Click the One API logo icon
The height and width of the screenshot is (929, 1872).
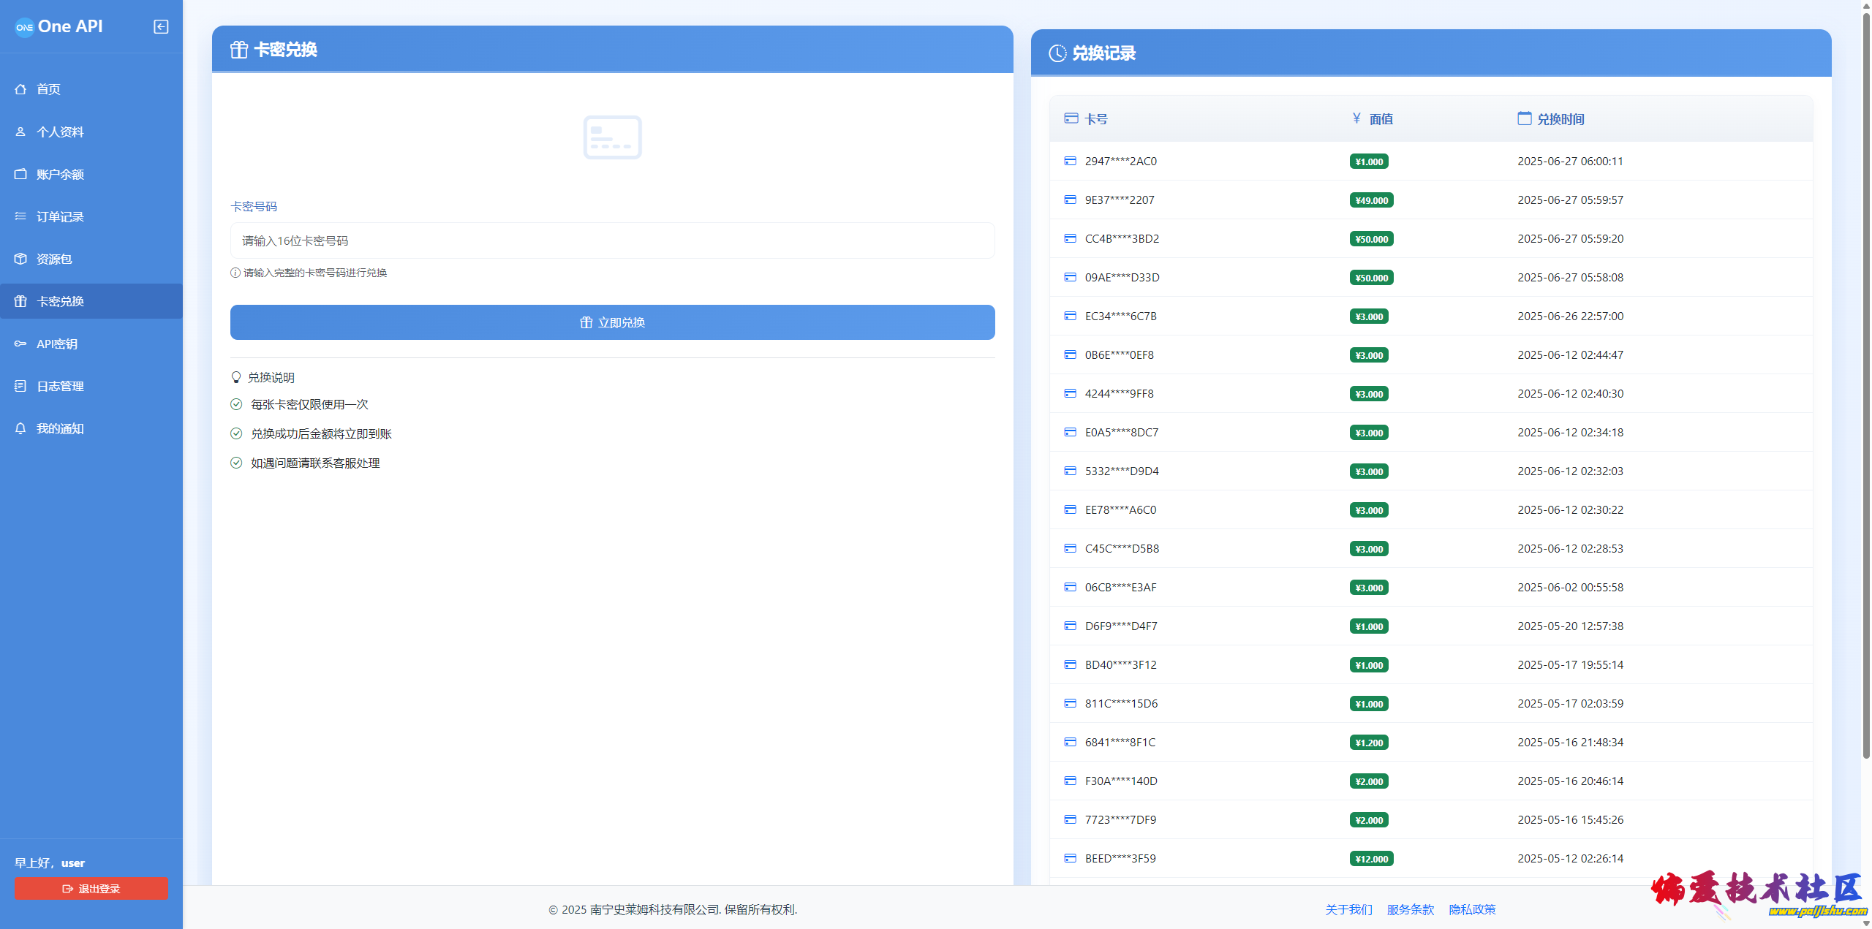pos(24,27)
